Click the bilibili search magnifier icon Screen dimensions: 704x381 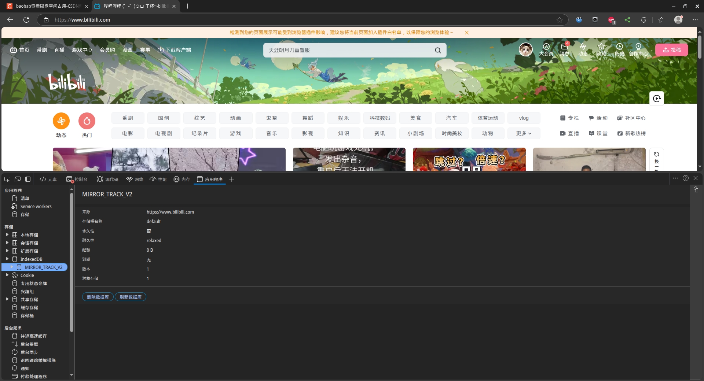pos(438,50)
